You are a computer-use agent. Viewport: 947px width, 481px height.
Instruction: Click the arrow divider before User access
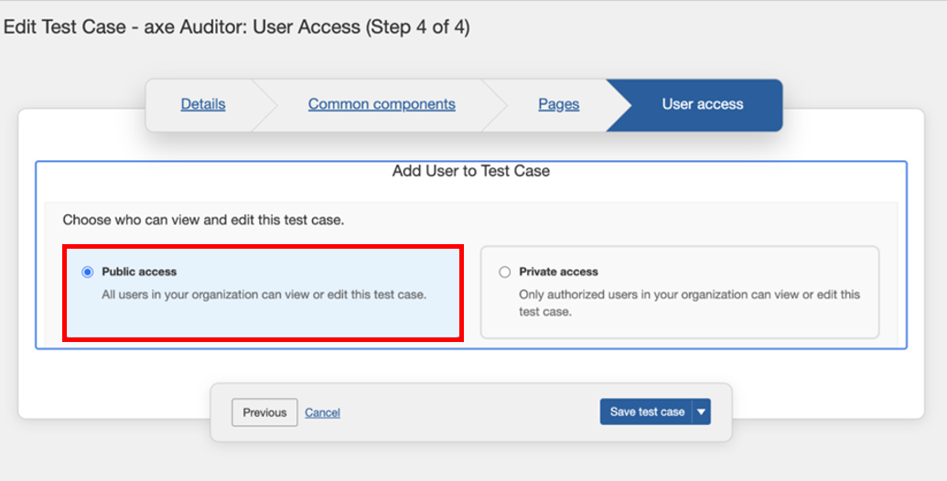point(619,104)
